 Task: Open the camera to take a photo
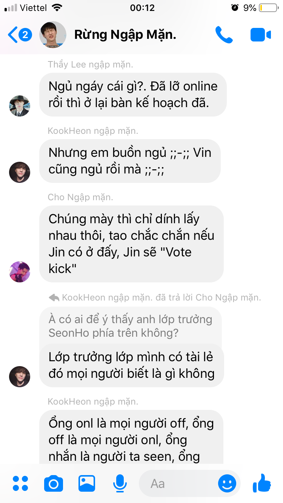(53, 483)
